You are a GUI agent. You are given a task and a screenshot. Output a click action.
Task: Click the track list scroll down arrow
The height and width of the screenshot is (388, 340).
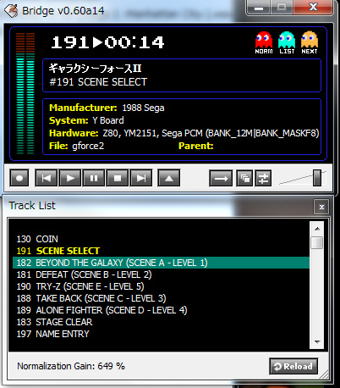pyautogui.click(x=317, y=342)
